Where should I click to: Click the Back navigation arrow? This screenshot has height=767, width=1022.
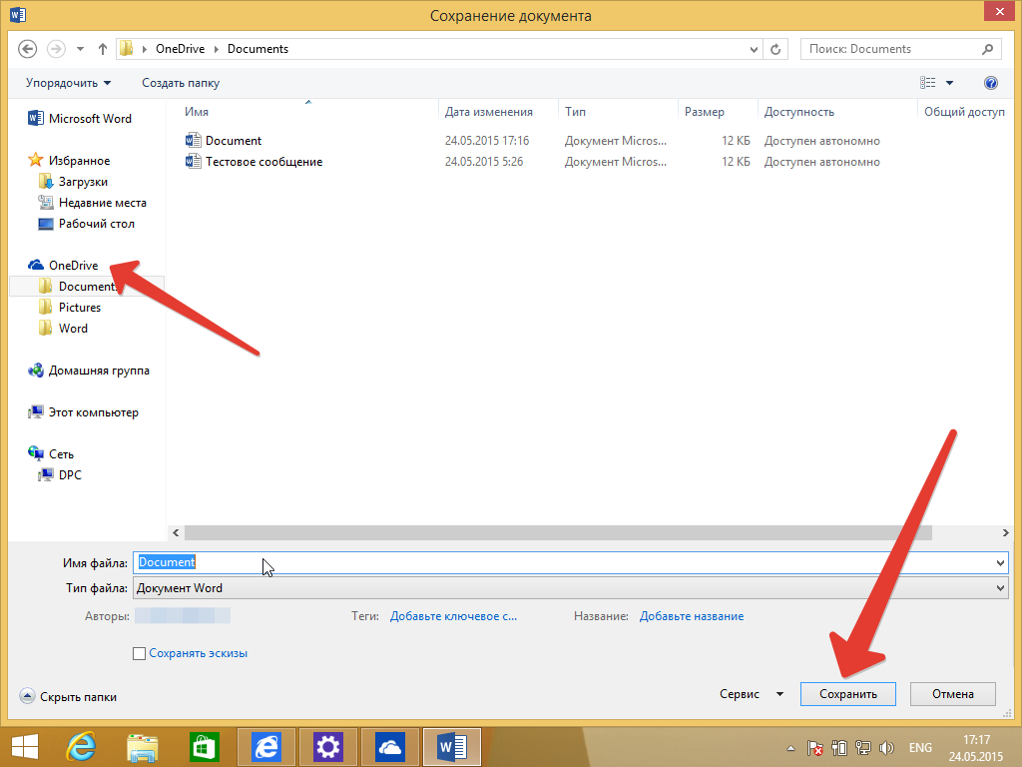(28, 49)
